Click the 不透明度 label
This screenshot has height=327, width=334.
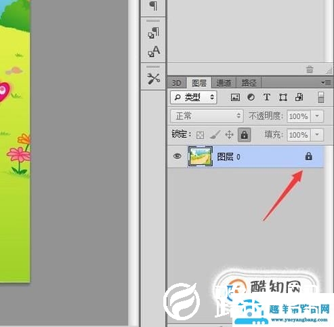click(x=266, y=116)
